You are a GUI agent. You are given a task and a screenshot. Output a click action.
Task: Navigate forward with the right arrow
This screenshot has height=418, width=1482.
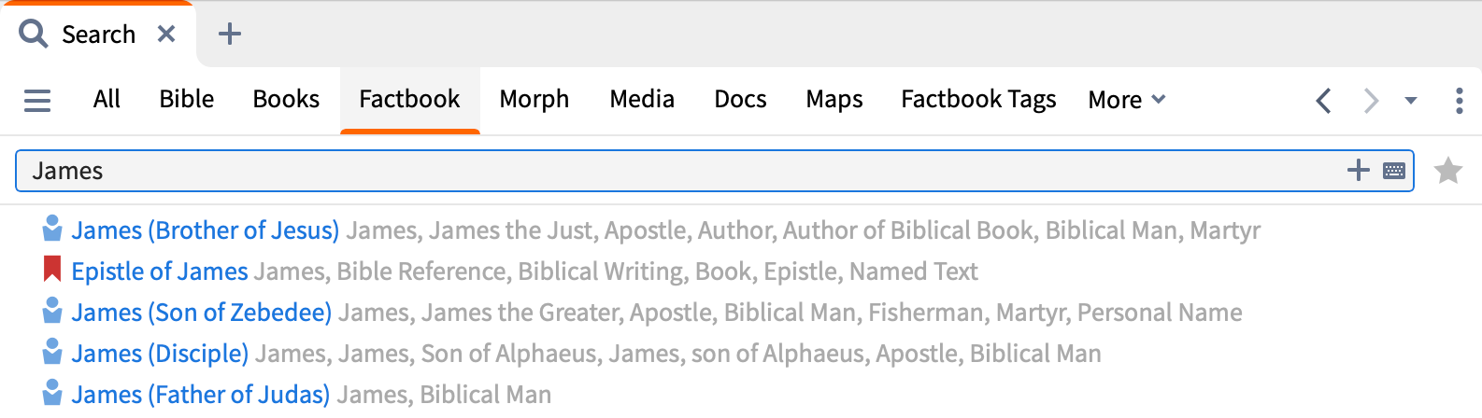pyautogui.click(x=1371, y=100)
